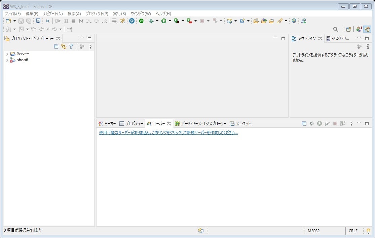Click Collapse All in Project Explorer
The height and width of the screenshot is (238, 375).
[56, 47]
